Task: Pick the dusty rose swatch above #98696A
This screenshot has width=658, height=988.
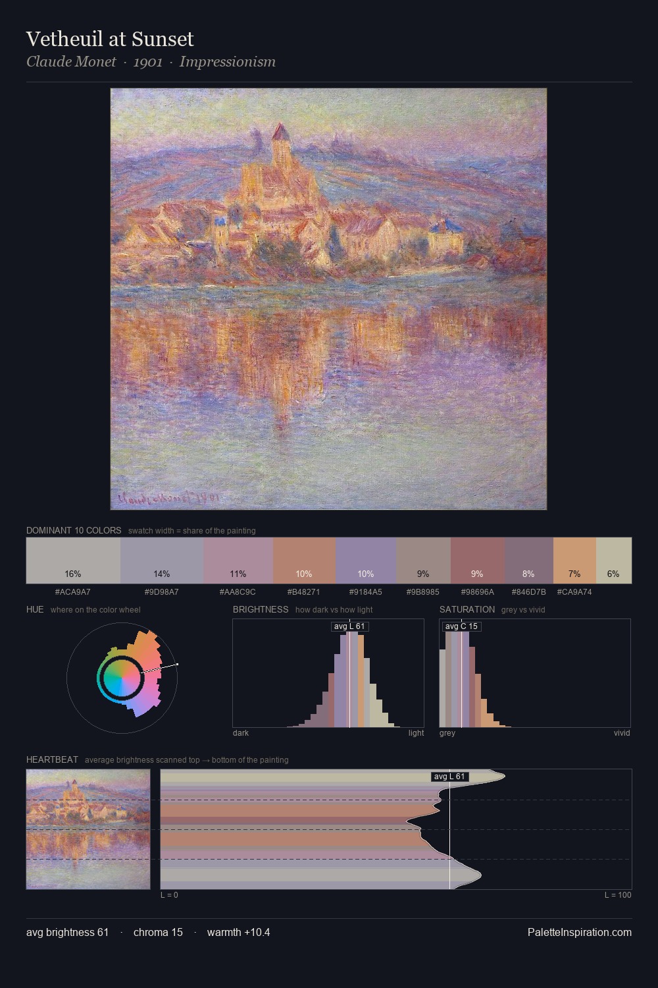Action: tap(478, 561)
